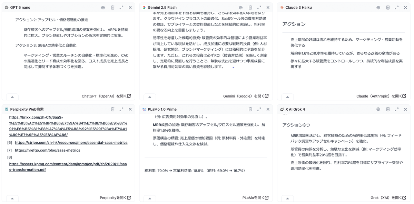Click bottom up-arrow button in Perplexity panel
Viewport: 414px width, 204px height.
tap(12, 198)
